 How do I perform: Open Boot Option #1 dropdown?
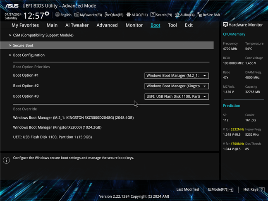click(177, 76)
